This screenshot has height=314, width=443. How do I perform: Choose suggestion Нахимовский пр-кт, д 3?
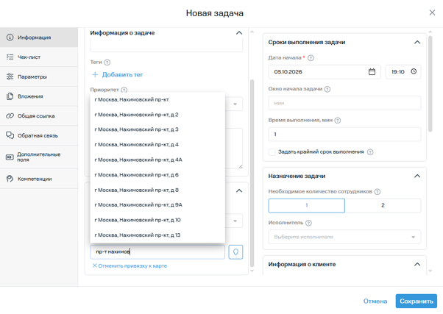[x=157, y=129]
